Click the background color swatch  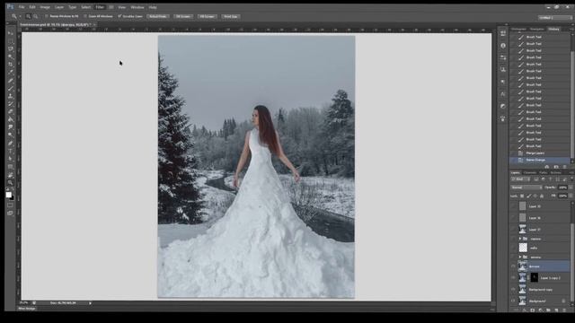[x=13, y=197]
